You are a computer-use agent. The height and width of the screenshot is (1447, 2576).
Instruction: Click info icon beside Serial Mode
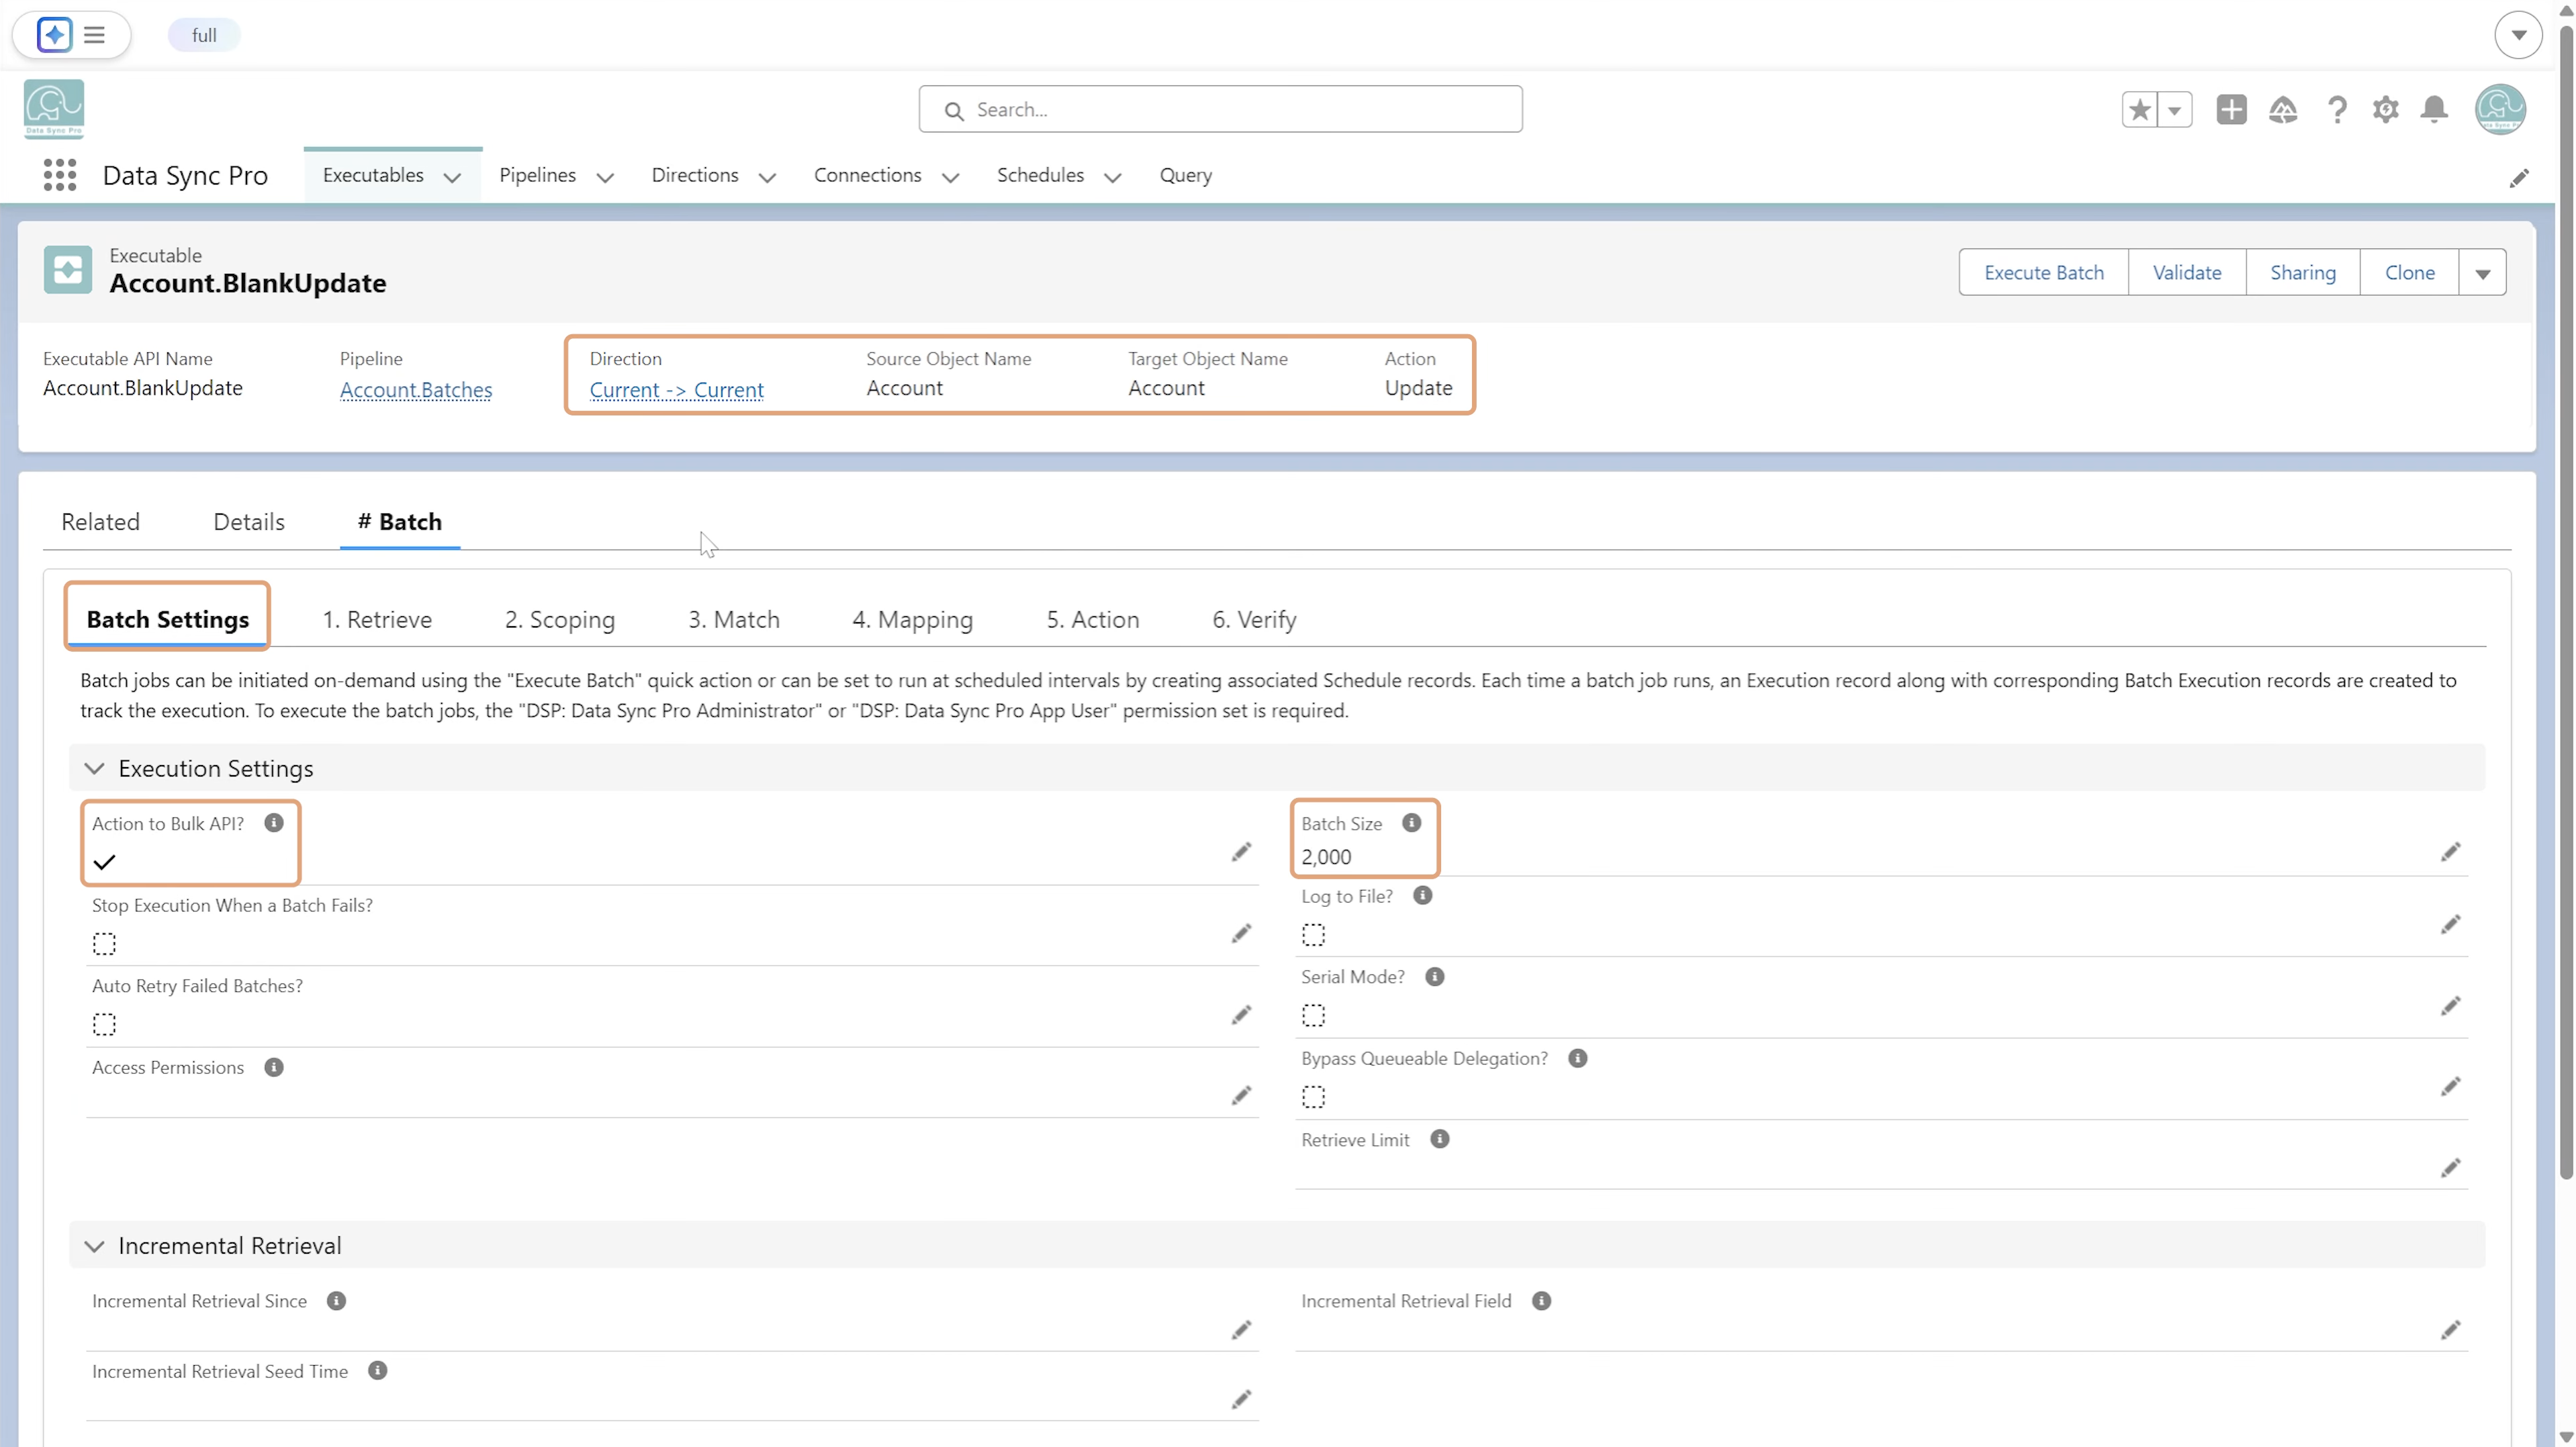point(1434,977)
